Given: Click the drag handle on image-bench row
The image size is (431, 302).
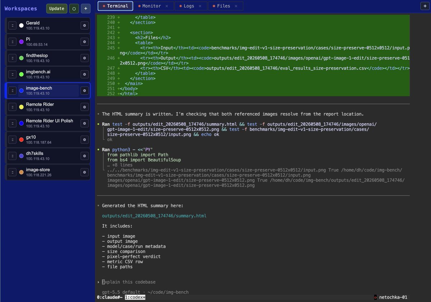Looking at the screenshot, I should [12, 91].
